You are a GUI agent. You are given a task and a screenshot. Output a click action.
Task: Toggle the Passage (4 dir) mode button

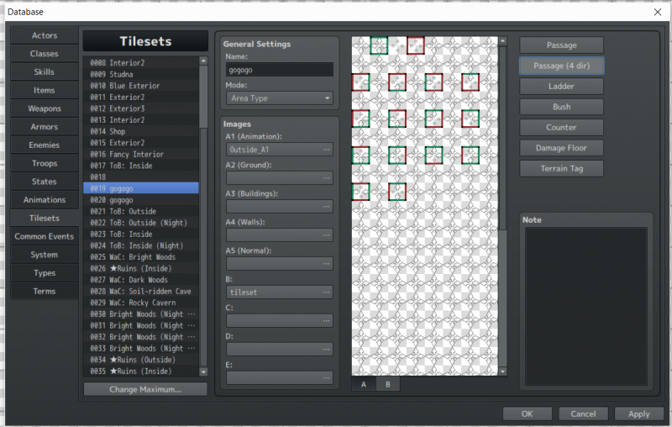[561, 66]
